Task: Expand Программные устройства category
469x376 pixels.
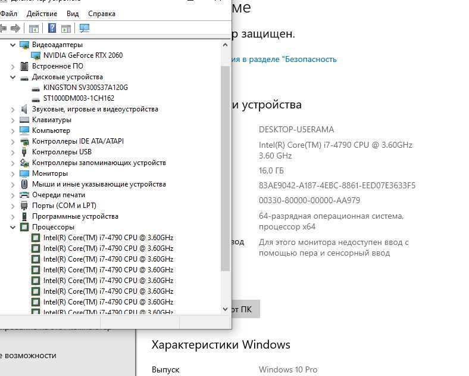Action: (x=12, y=217)
